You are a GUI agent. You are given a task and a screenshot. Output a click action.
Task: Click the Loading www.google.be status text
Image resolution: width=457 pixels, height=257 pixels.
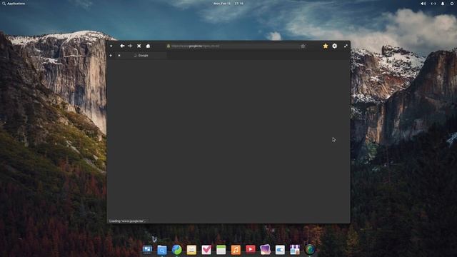click(x=127, y=221)
